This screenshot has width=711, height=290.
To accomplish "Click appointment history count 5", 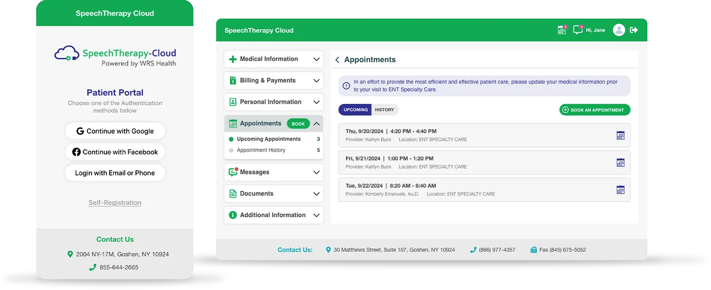I will click(319, 151).
